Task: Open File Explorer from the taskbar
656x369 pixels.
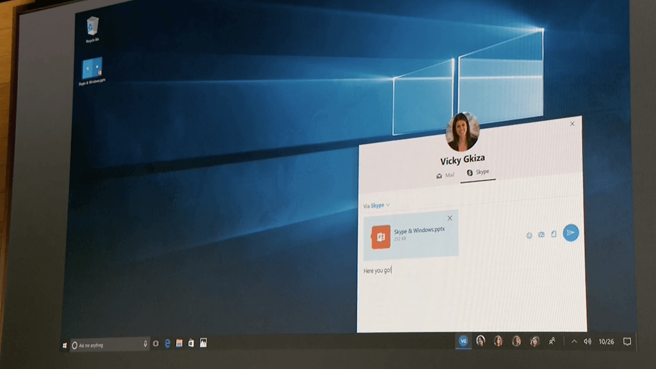Action: coord(179,344)
